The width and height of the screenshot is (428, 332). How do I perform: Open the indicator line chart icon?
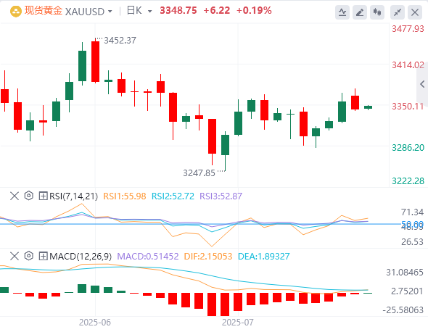pos(342,12)
